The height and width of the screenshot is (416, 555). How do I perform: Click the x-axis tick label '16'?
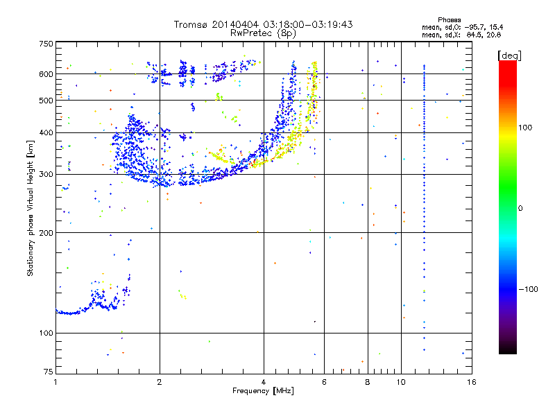tap(472, 382)
